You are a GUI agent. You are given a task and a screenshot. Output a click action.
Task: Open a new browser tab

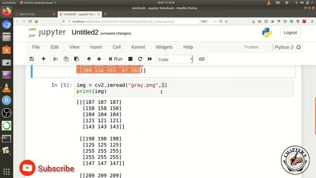(105, 14)
